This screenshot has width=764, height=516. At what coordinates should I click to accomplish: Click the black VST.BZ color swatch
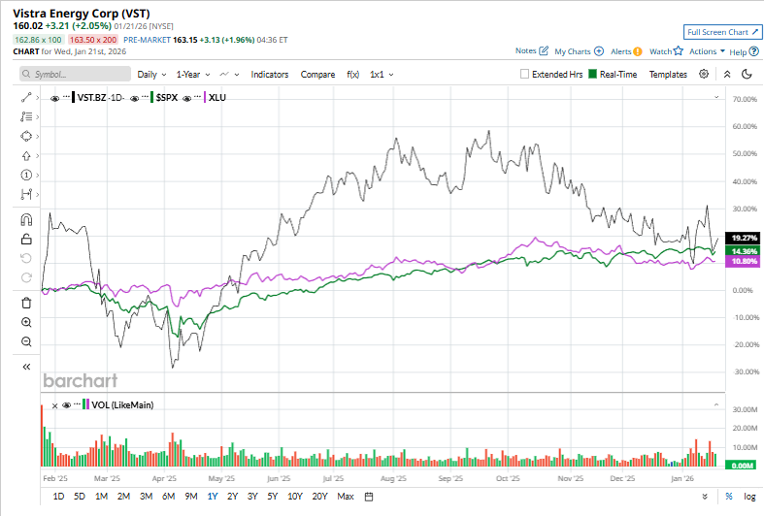tap(73, 97)
